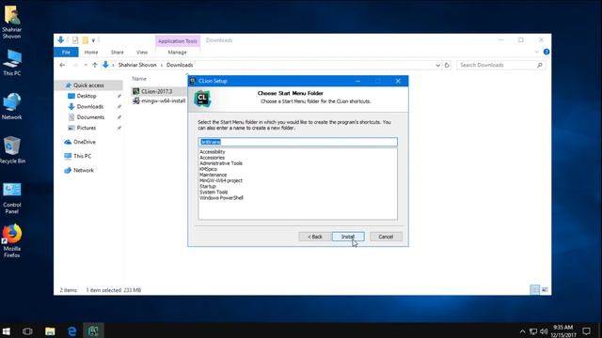Minimize the CLion Setup dialog

tap(357, 81)
